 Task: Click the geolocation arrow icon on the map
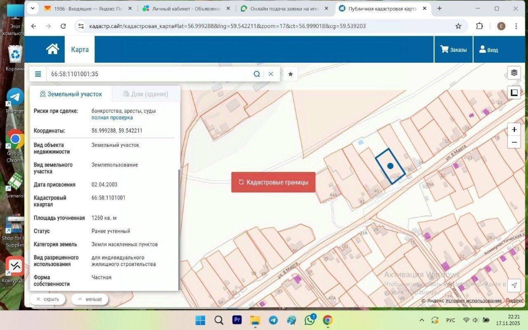click(x=514, y=285)
